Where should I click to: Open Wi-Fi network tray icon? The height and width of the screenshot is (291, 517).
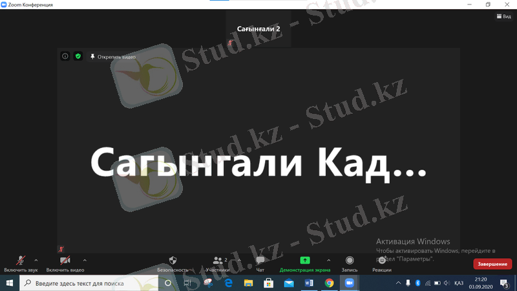[428, 283]
